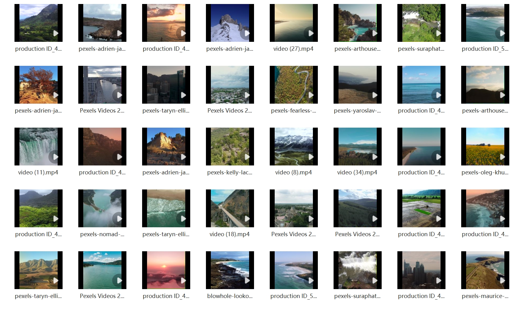Viewport: 521px width, 310px height.
Task: Open the golden mountain range thumbnail
Action: pos(39,270)
